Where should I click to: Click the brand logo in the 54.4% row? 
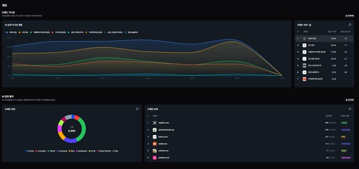(304, 45)
